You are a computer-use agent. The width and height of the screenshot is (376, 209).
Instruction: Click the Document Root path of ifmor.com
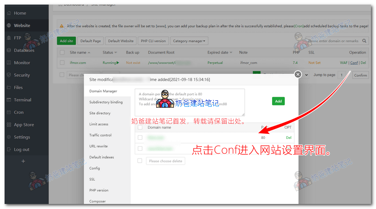(169, 63)
